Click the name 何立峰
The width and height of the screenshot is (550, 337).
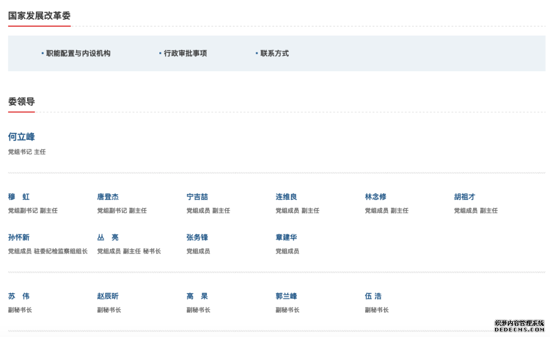pyautogui.click(x=21, y=137)
